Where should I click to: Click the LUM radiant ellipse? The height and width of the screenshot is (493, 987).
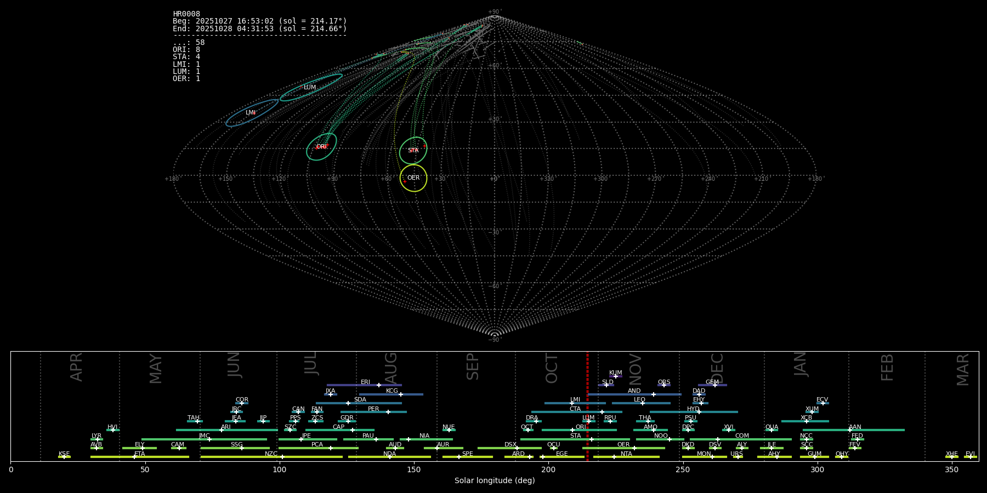click(x=310, y=88)
